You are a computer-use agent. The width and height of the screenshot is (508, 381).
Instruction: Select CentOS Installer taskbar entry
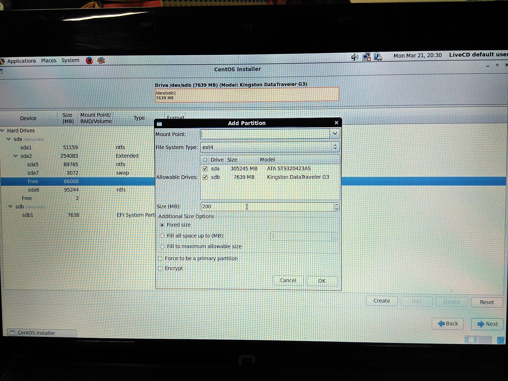click(x=42, y=333)
